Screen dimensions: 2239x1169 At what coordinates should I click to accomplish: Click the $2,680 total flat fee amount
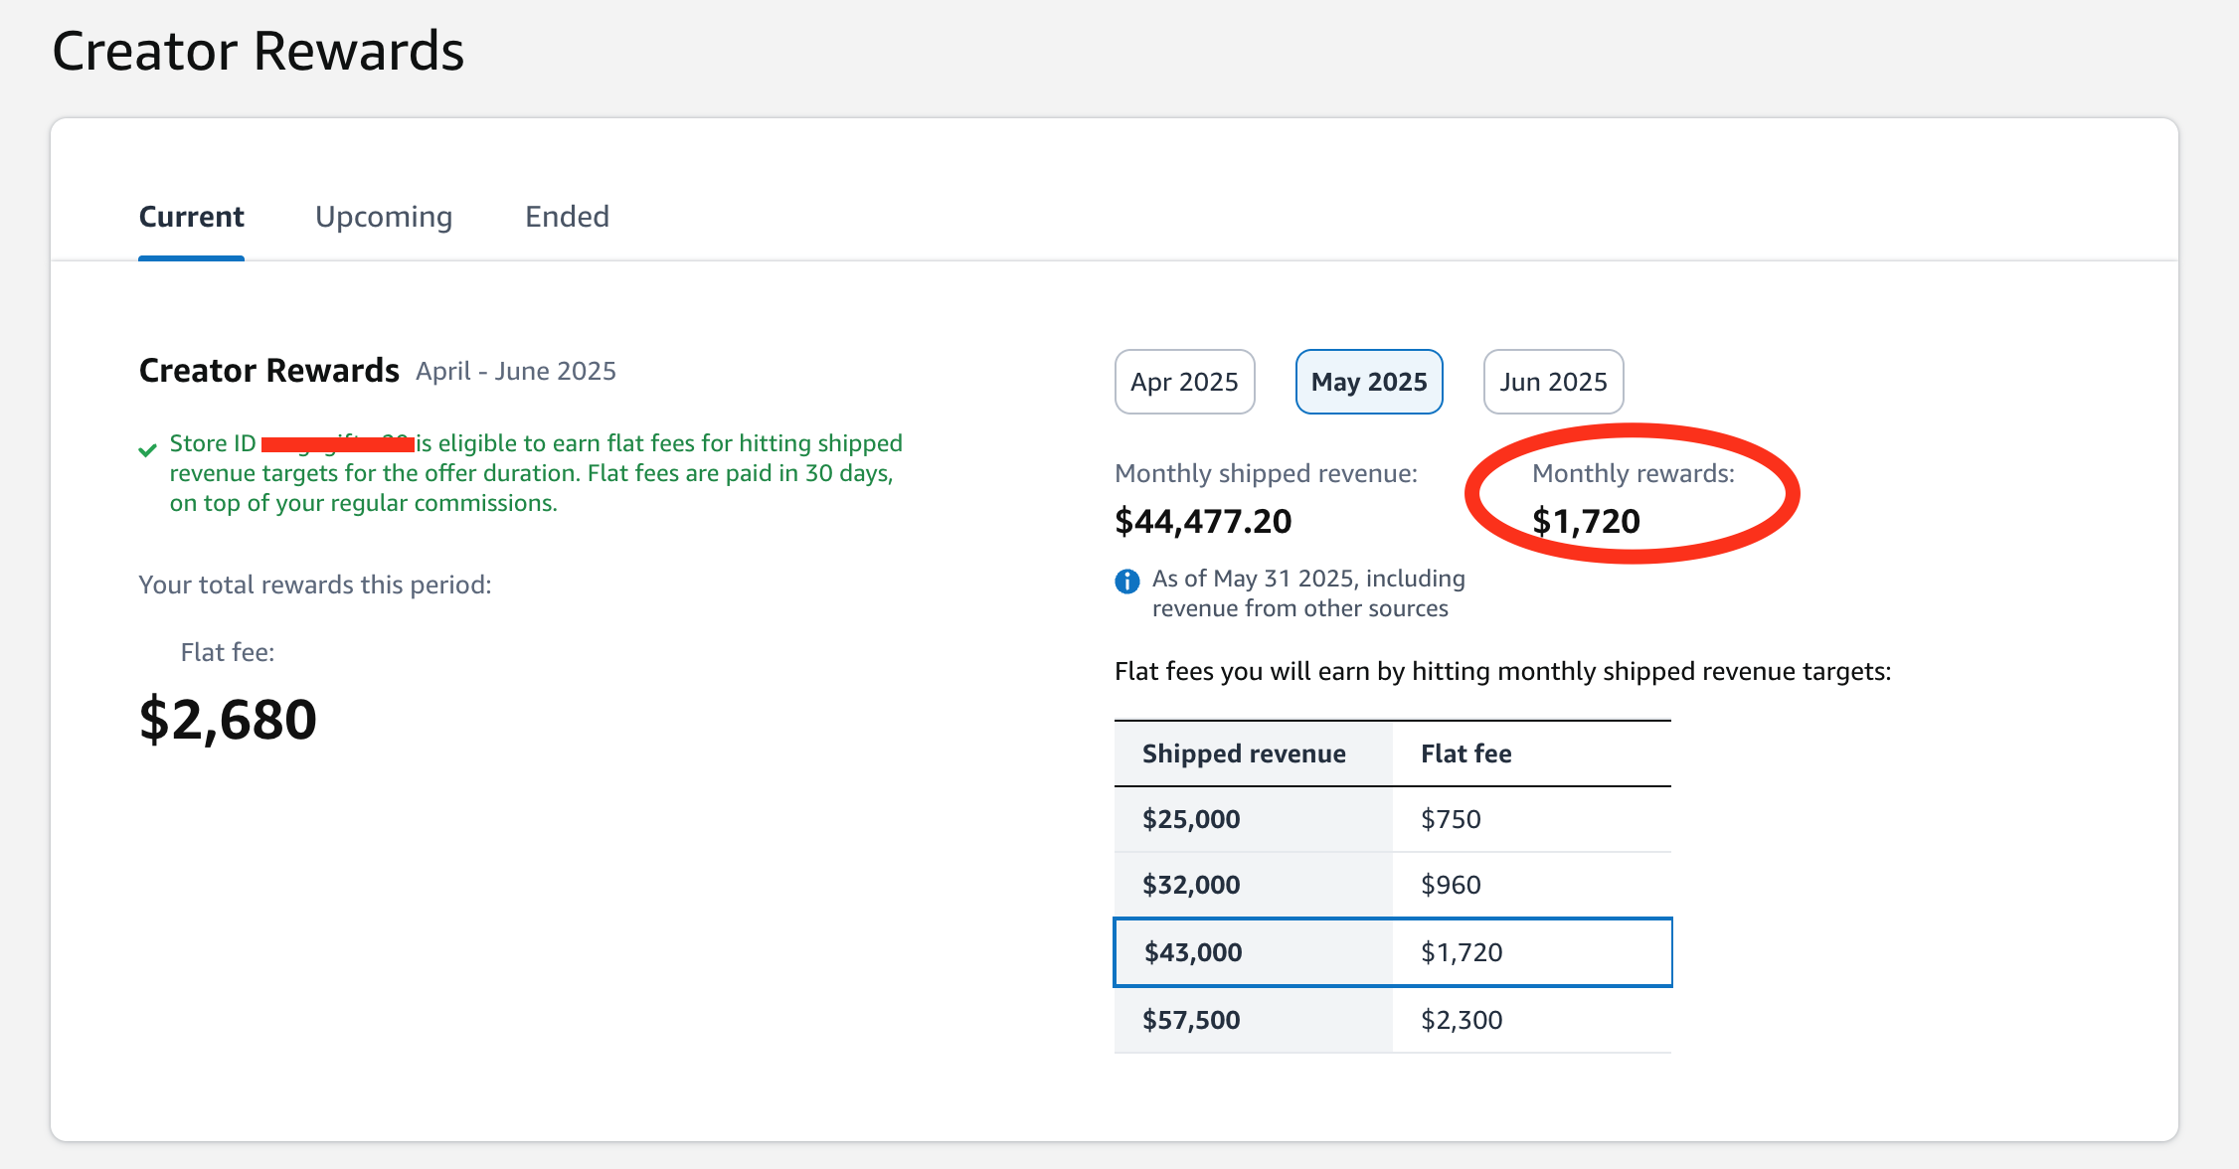tap(228, 720)
